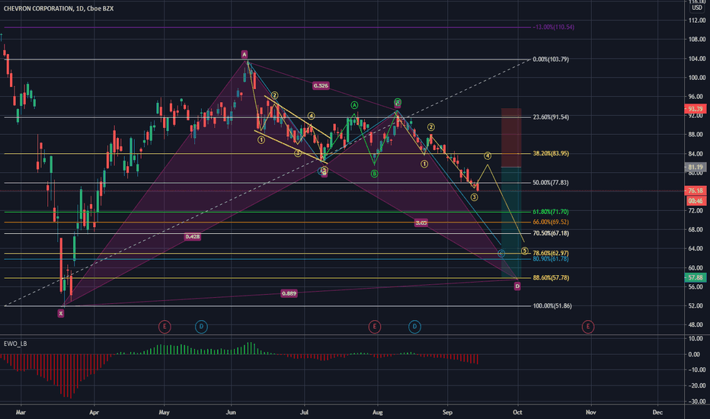Click the 80.90%(61.78) Fibonacci label
The width and height of the screenshot is (710, 419).
pos(551,259)
